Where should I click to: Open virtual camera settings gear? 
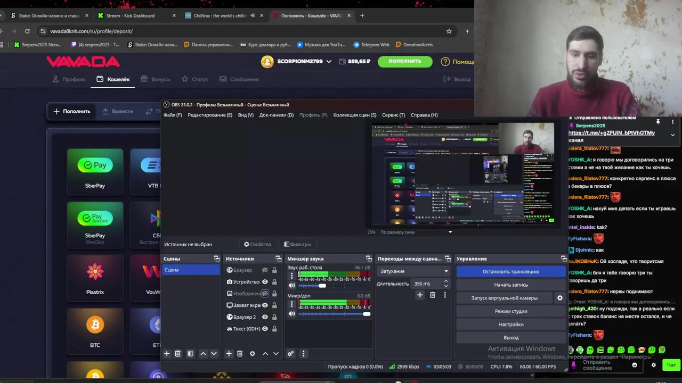click(560, 298)
